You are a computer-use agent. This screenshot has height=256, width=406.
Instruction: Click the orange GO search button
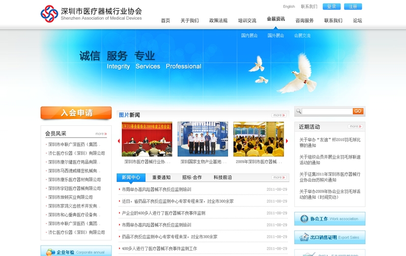click(358, 112)
